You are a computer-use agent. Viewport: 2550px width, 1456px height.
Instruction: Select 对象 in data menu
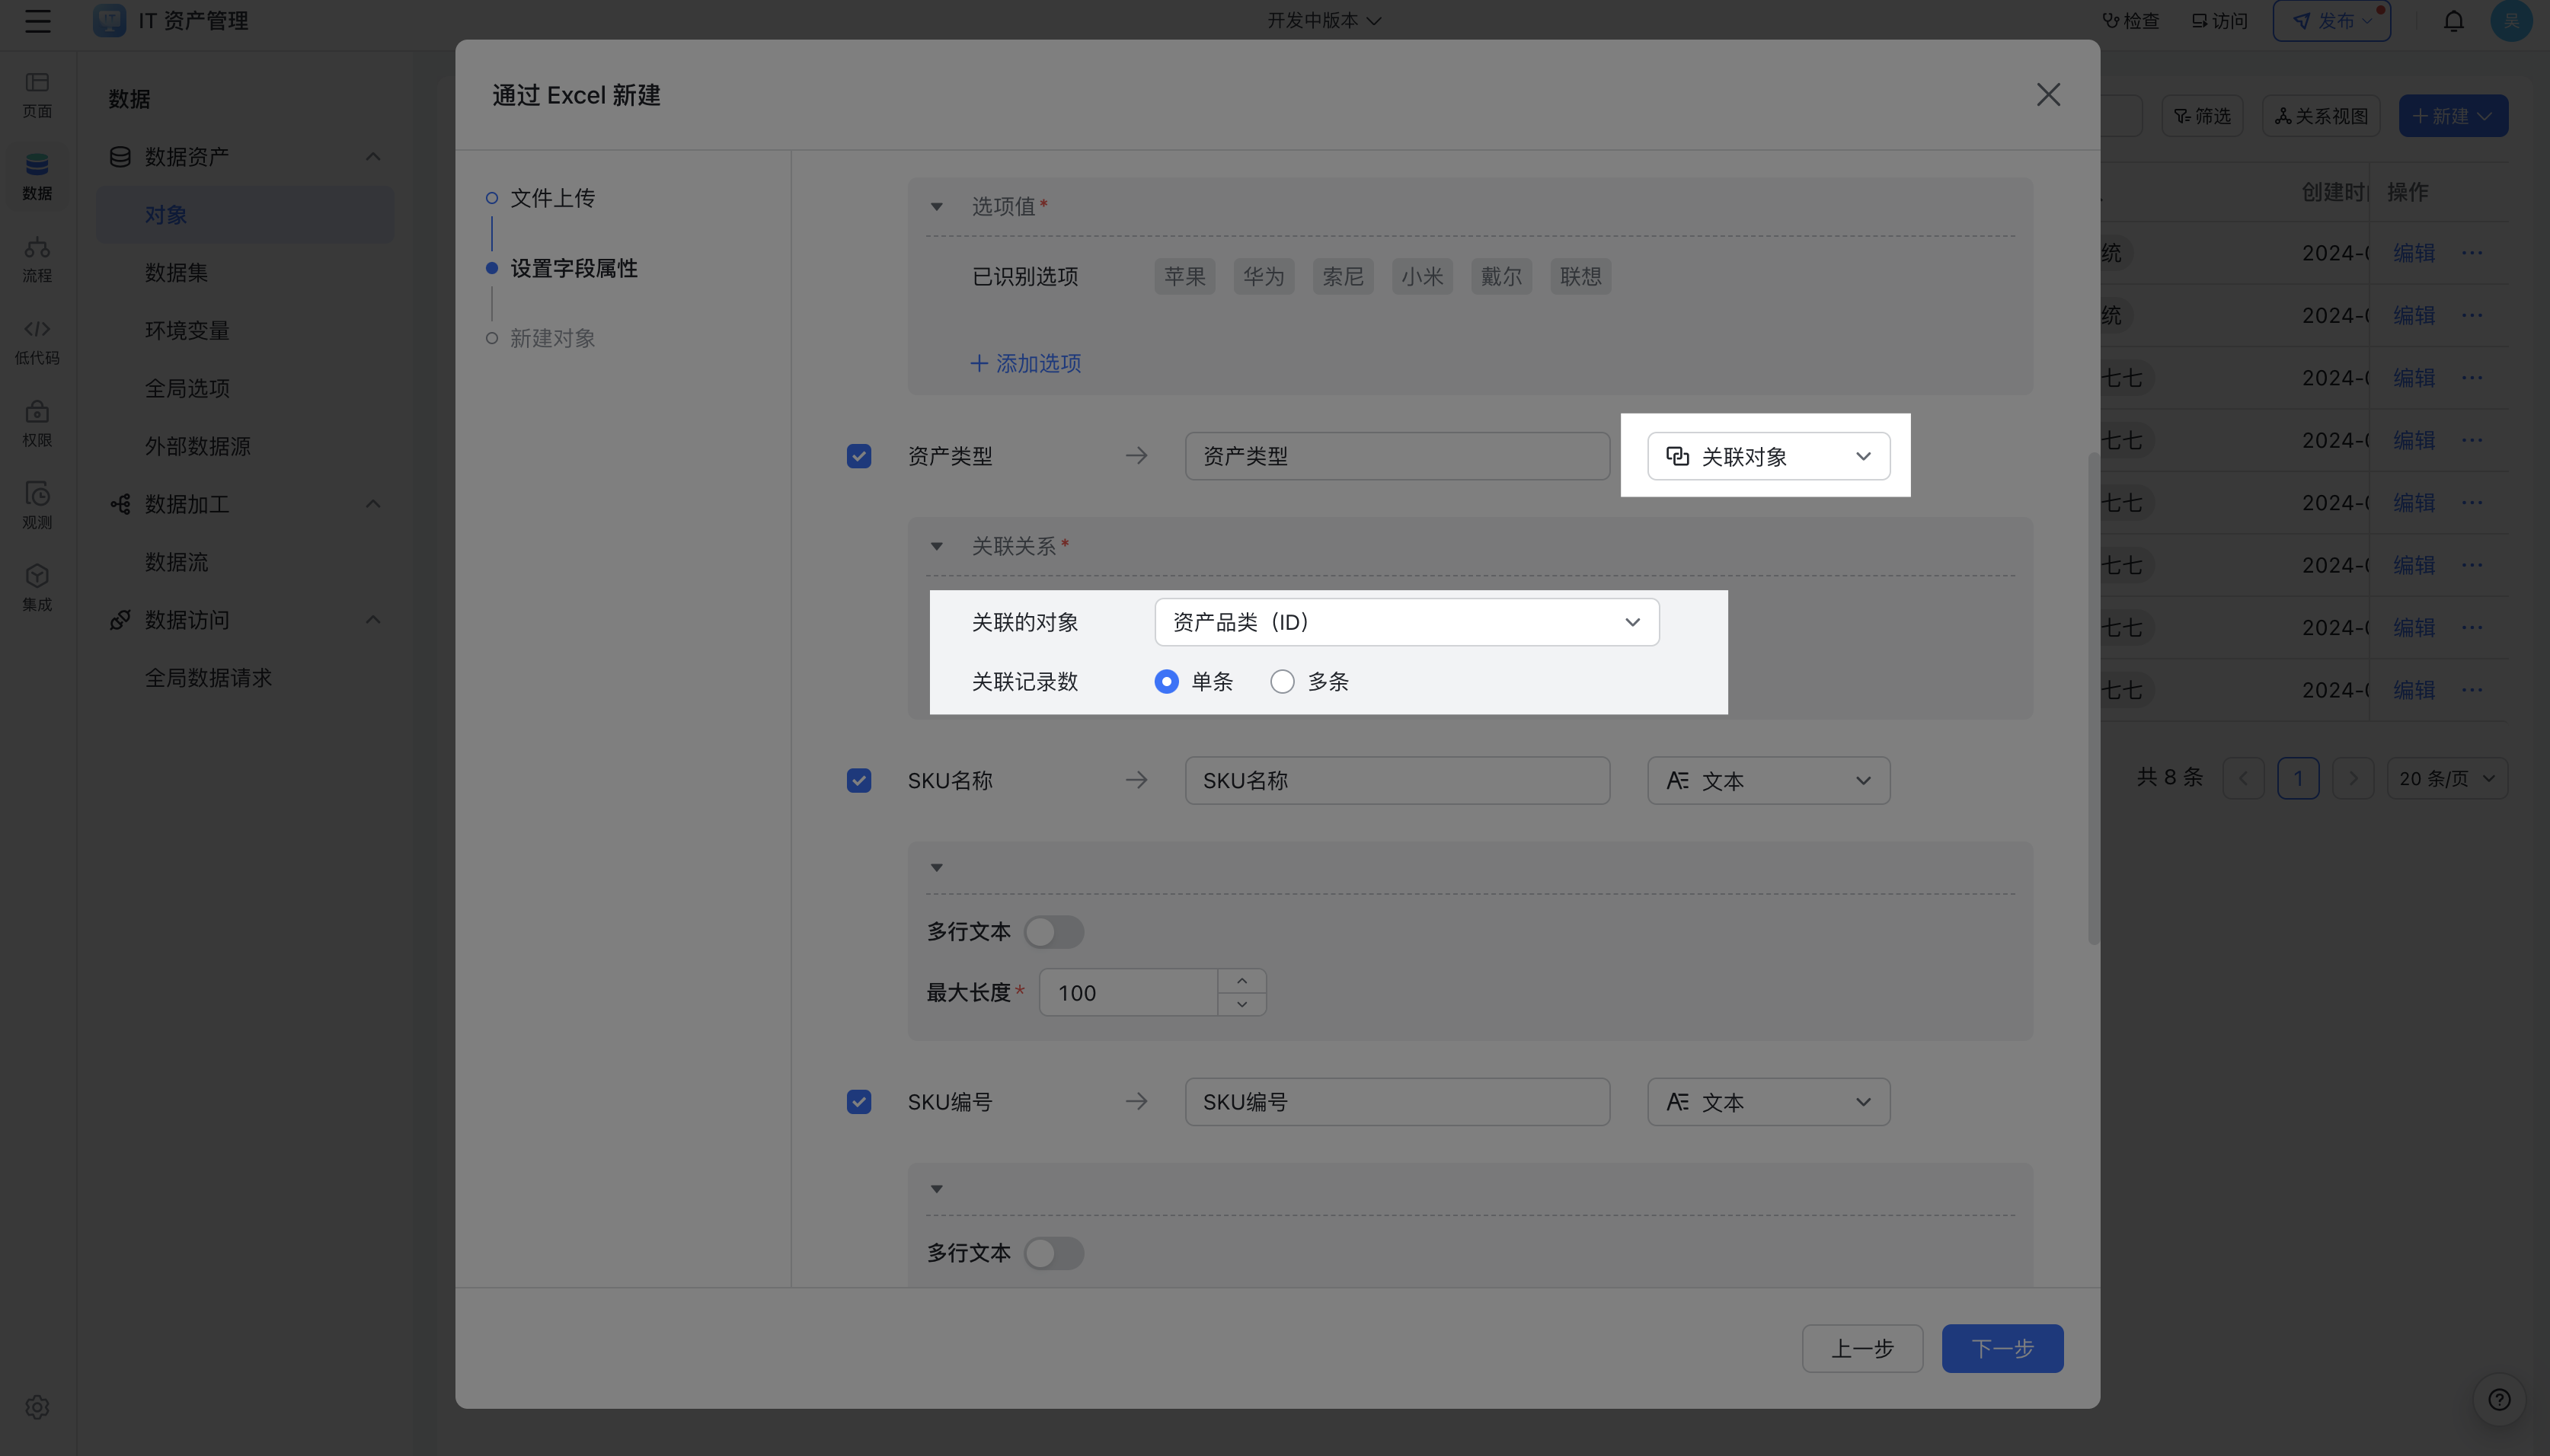pos(245,214)
